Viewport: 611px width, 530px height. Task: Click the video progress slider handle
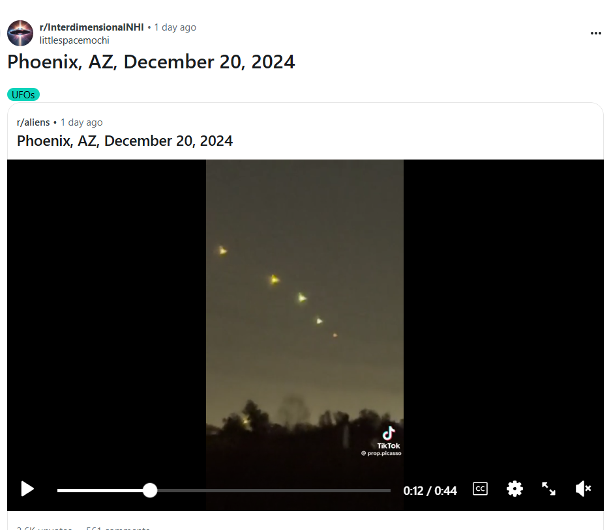pos(149,490)
